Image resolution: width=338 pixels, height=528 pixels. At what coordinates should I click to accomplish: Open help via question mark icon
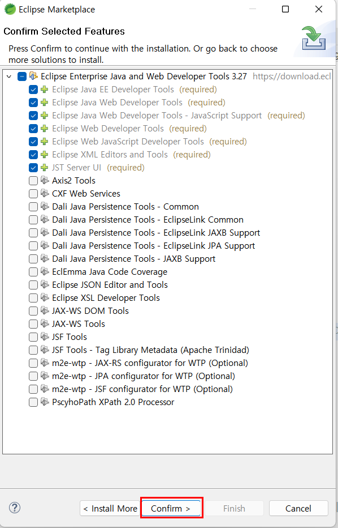(15, 508)
